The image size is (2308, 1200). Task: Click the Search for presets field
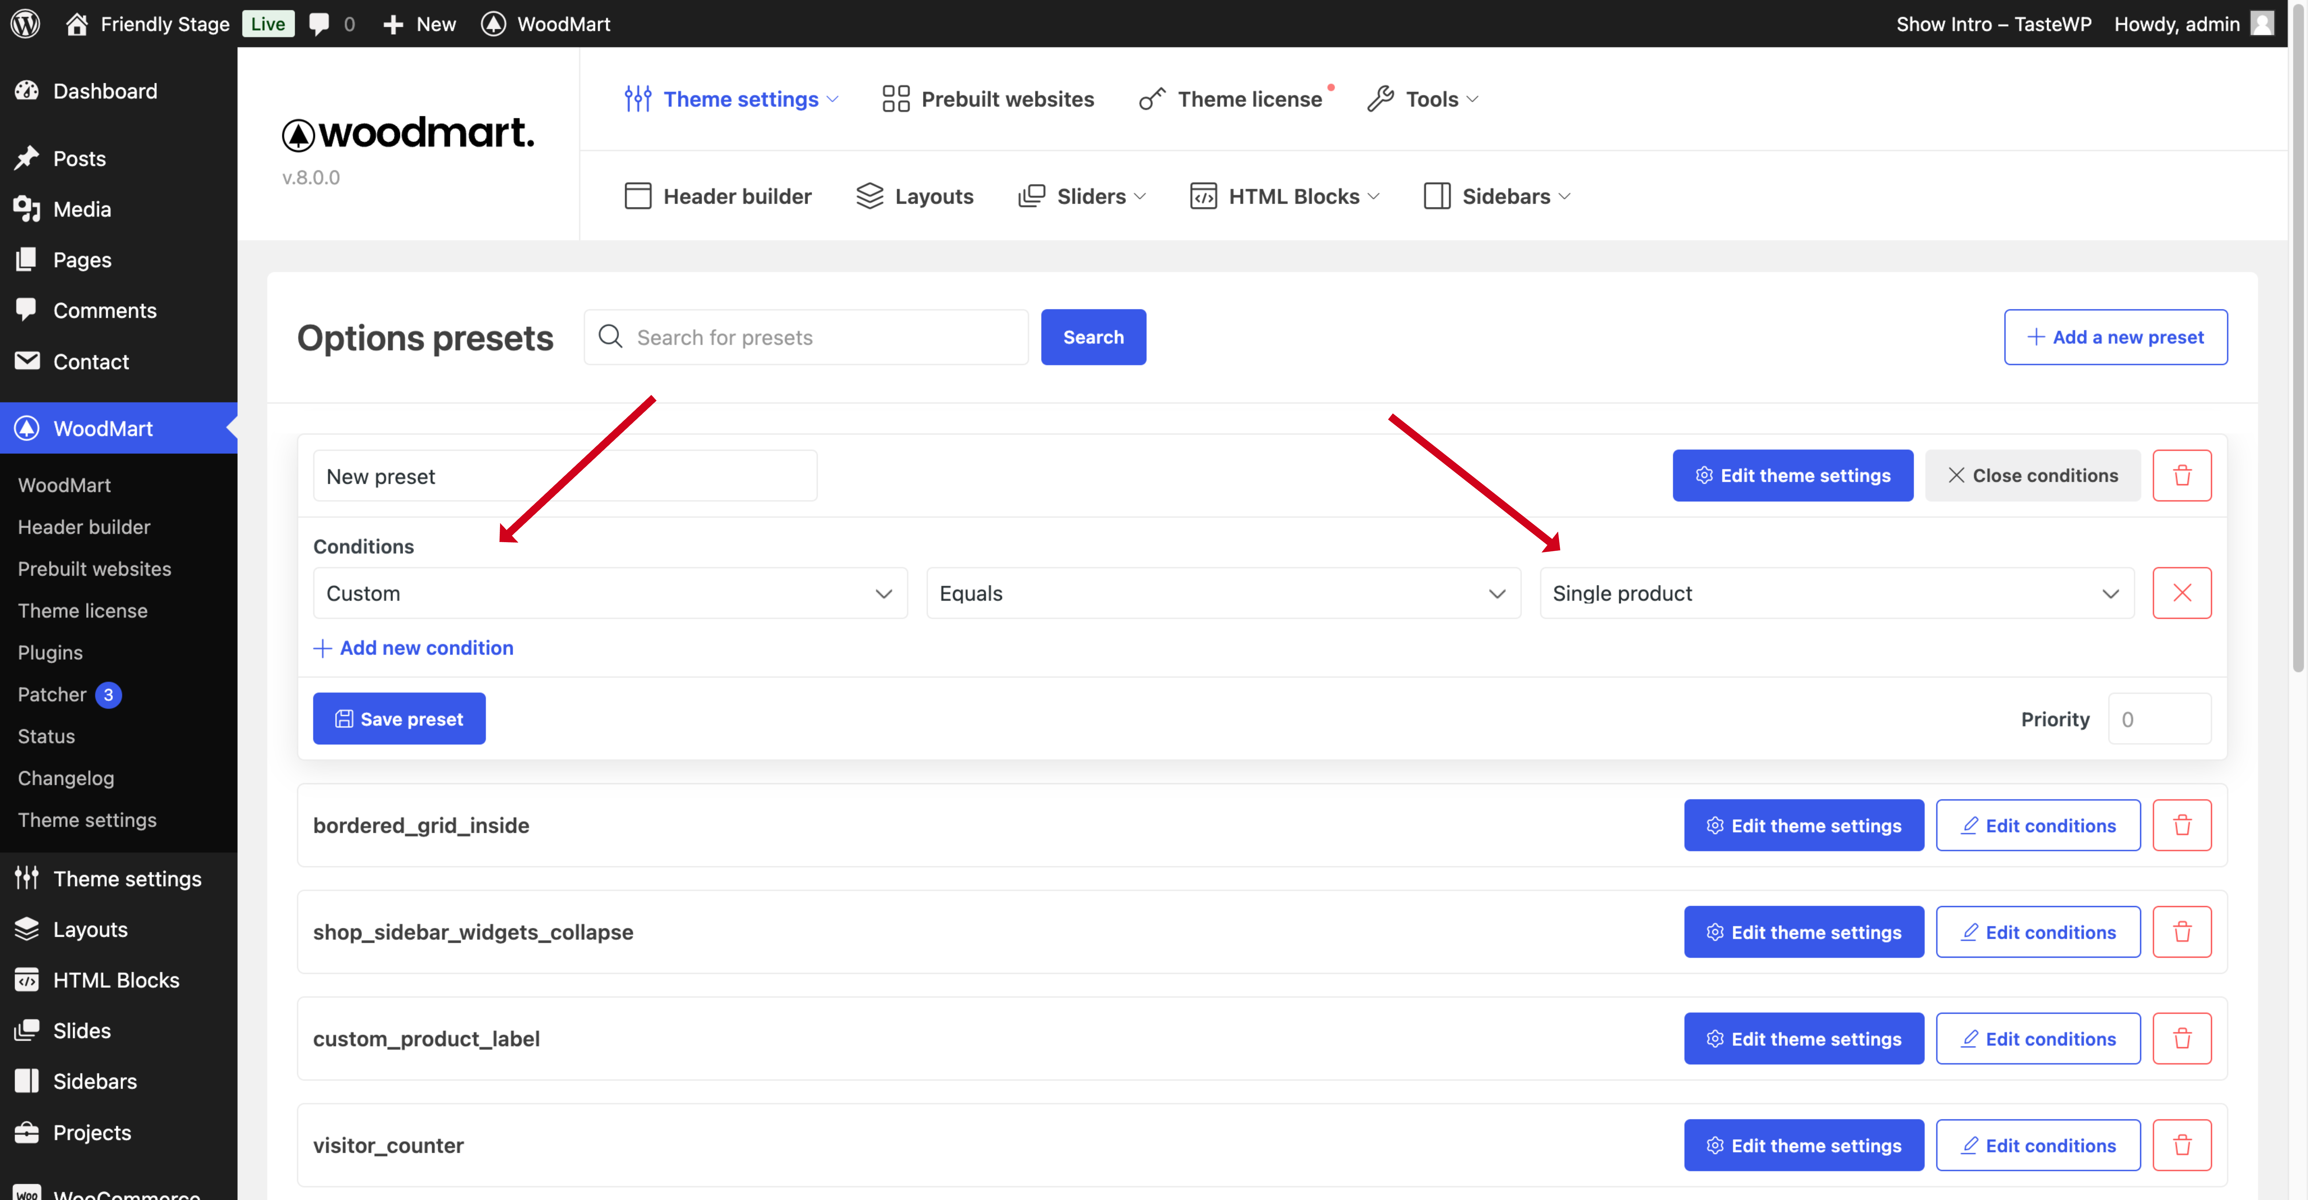[x=806, y=337]
